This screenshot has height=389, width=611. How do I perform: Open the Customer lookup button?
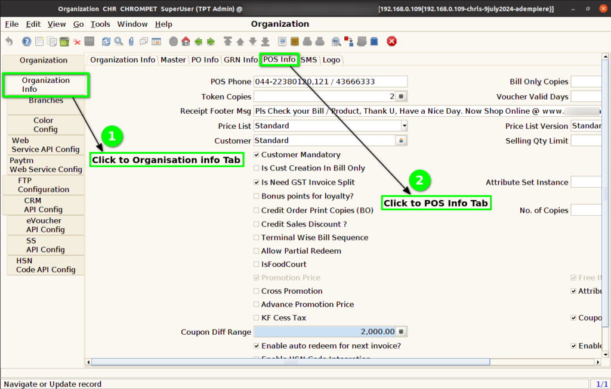pos(401,141)
